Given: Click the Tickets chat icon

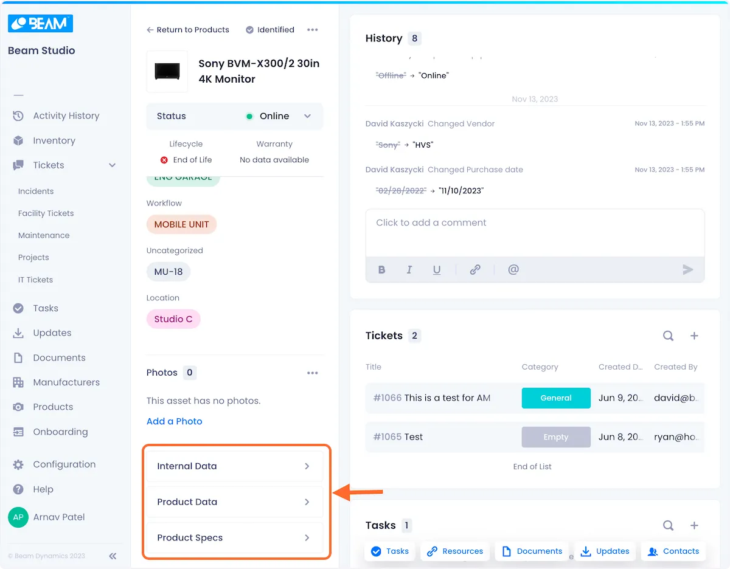Looking at the screenshot, I should (18, 165).
